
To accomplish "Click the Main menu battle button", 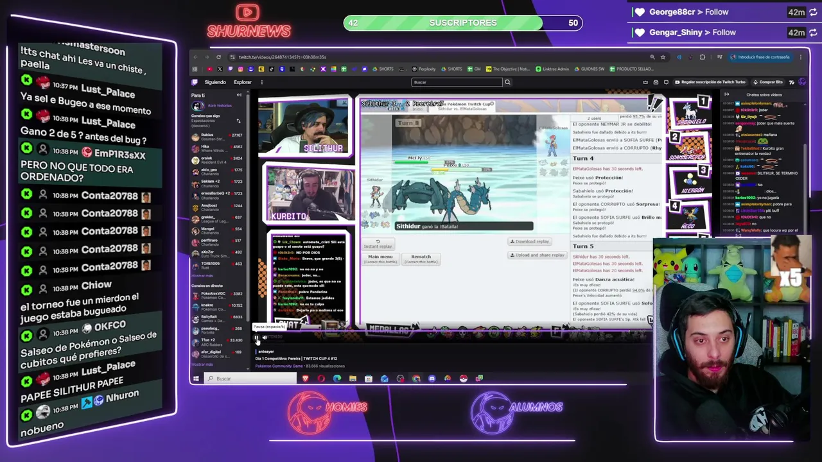I will pos(380,259).
